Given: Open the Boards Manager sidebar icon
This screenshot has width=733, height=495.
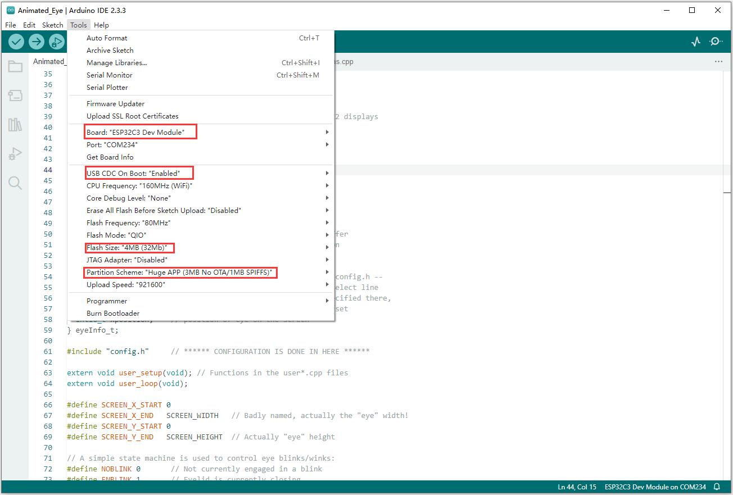Looking at the screenshot, I should pyautogui.click(x=15, y=96).
